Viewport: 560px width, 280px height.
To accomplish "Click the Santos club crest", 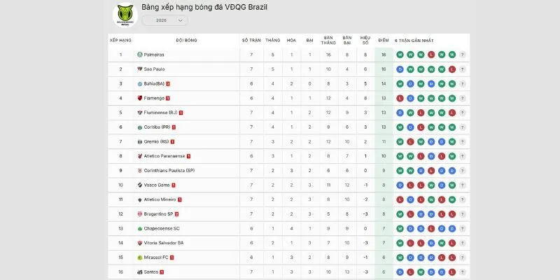I will pos(139,272).
